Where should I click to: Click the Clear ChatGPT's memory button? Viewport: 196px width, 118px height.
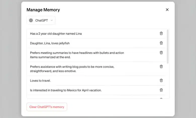tap(47, 107)
